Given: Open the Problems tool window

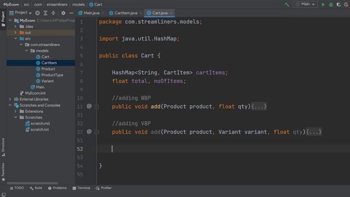Looking at the screenshot, I should pyautogui.click(x=57, y=188).
